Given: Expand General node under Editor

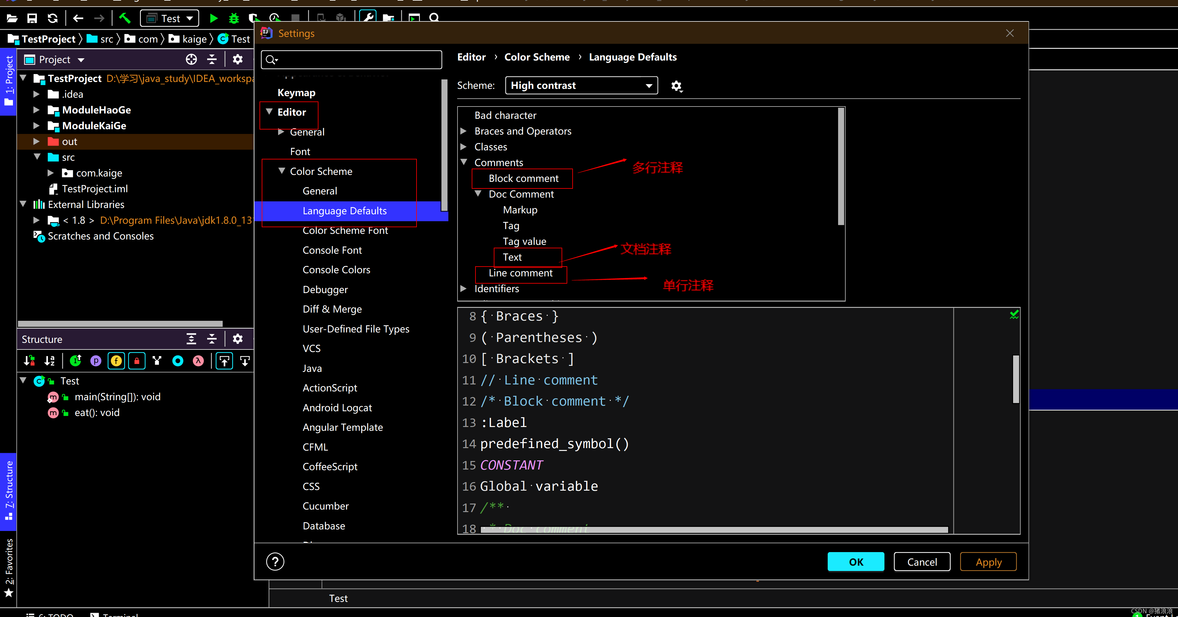Looking at the screenshot, I should point(282,132).
